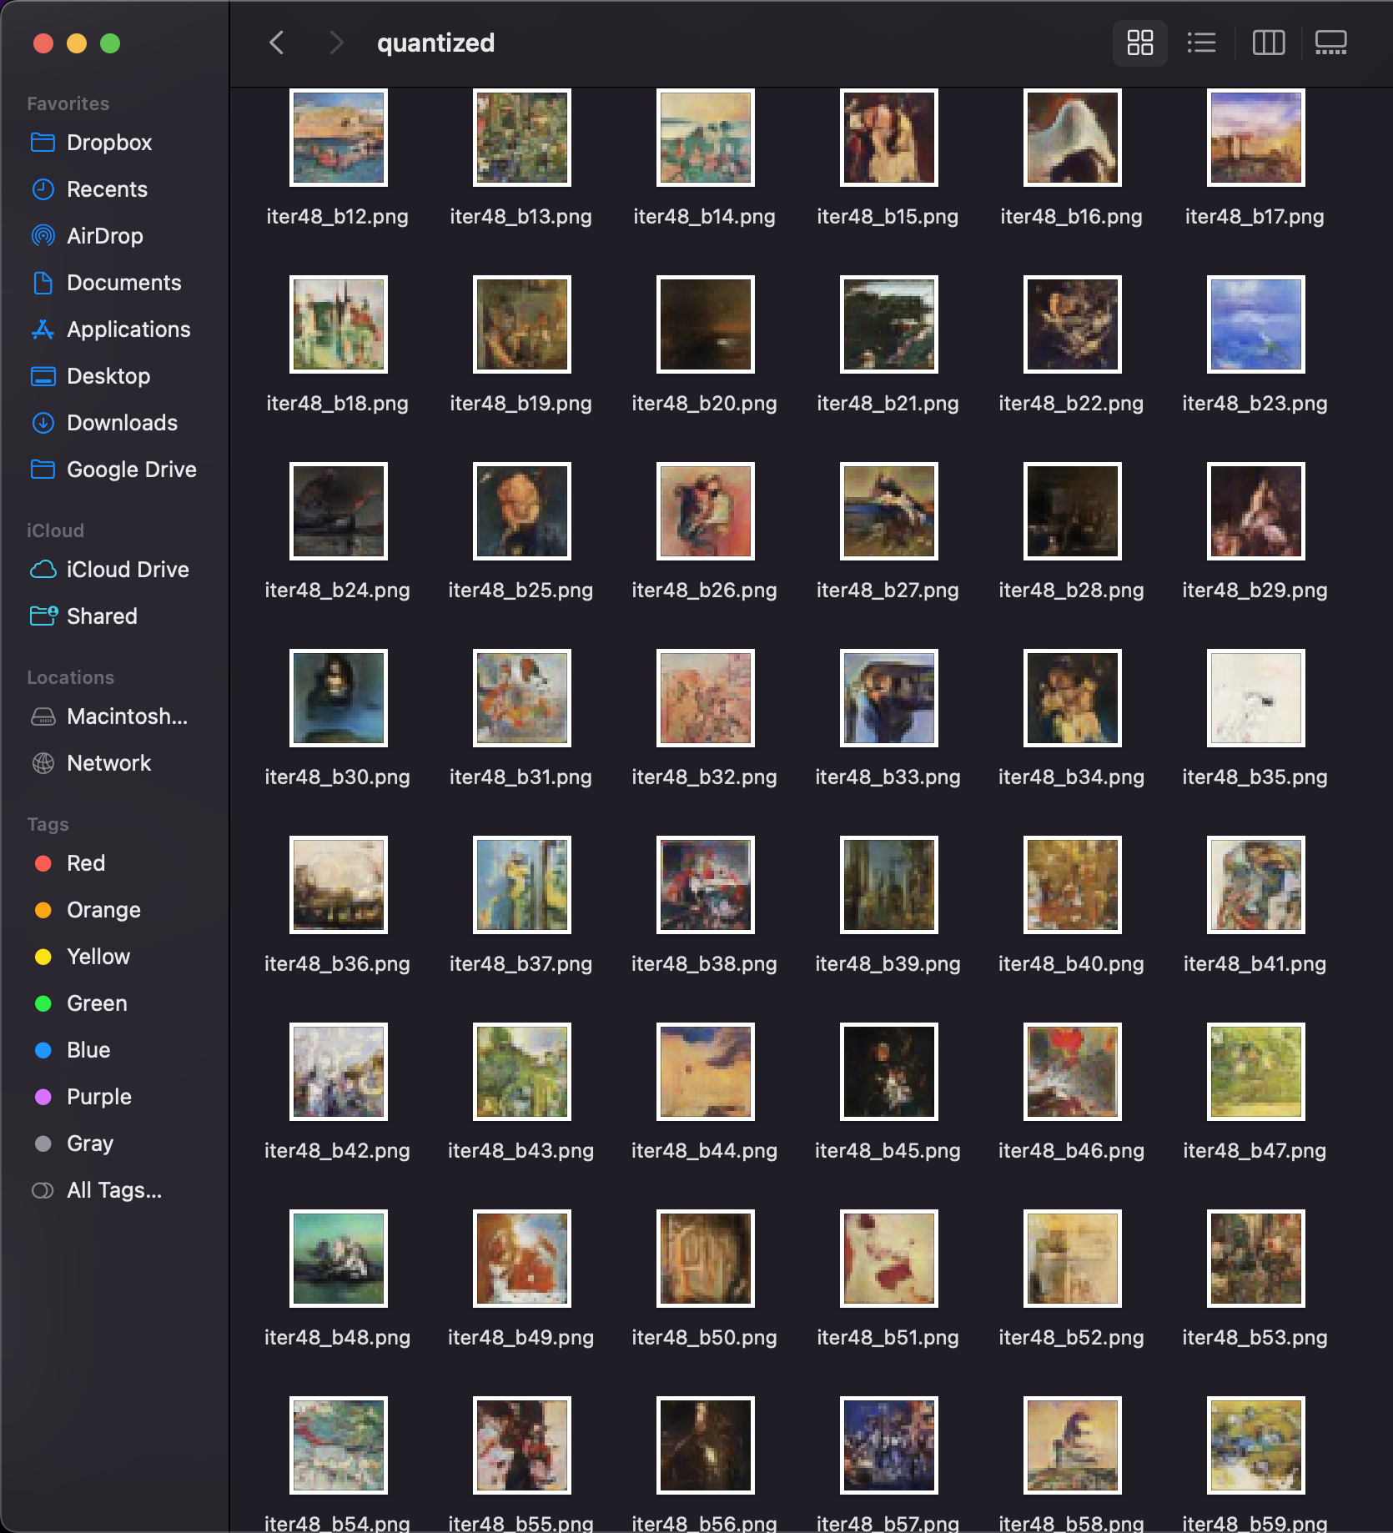Viewport: 1393px width, 1533px height.
Task: Click the file name iter48_b45.png
Action: click(888, 1151)
